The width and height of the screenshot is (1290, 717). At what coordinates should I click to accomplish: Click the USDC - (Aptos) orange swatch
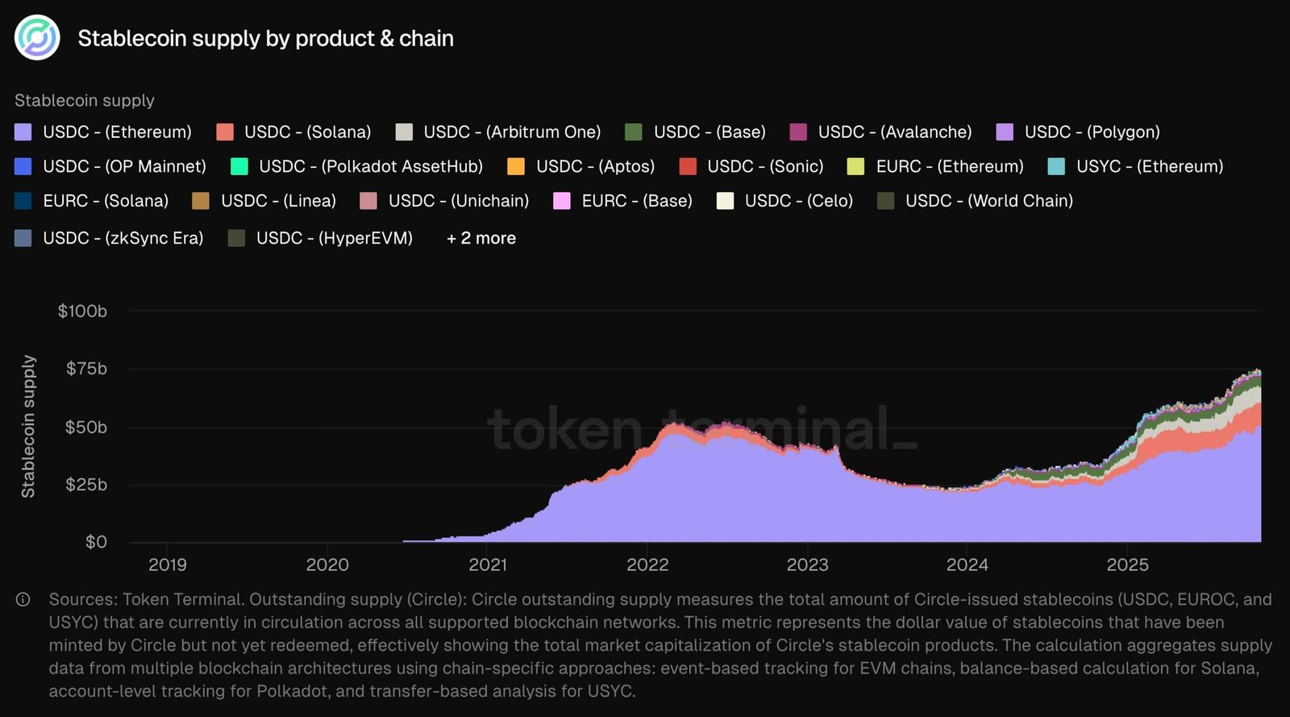point(516,166)
